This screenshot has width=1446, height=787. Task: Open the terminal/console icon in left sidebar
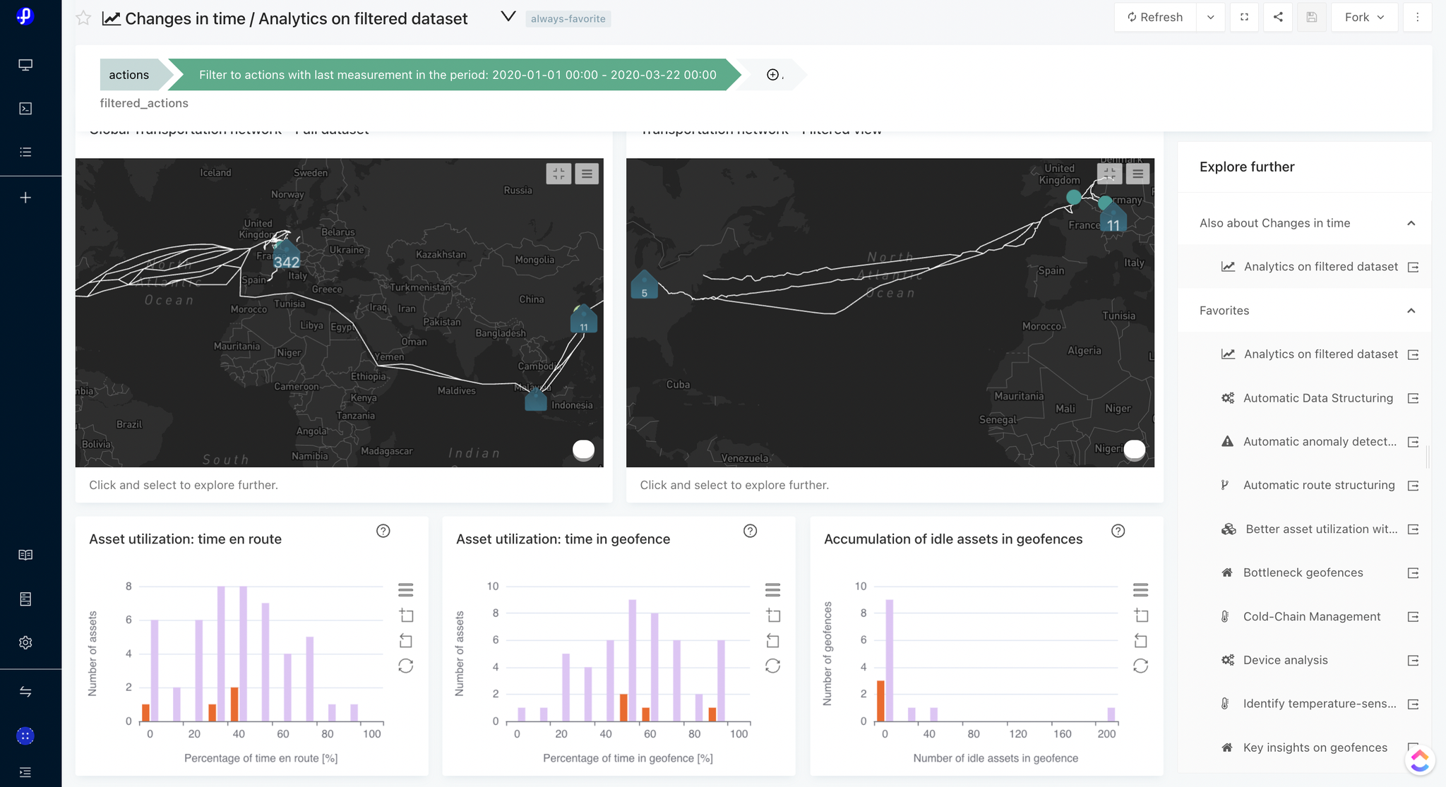25,108
